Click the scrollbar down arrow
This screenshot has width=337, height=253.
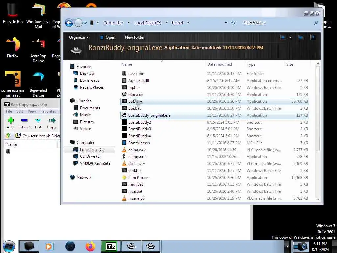(318, 199)
